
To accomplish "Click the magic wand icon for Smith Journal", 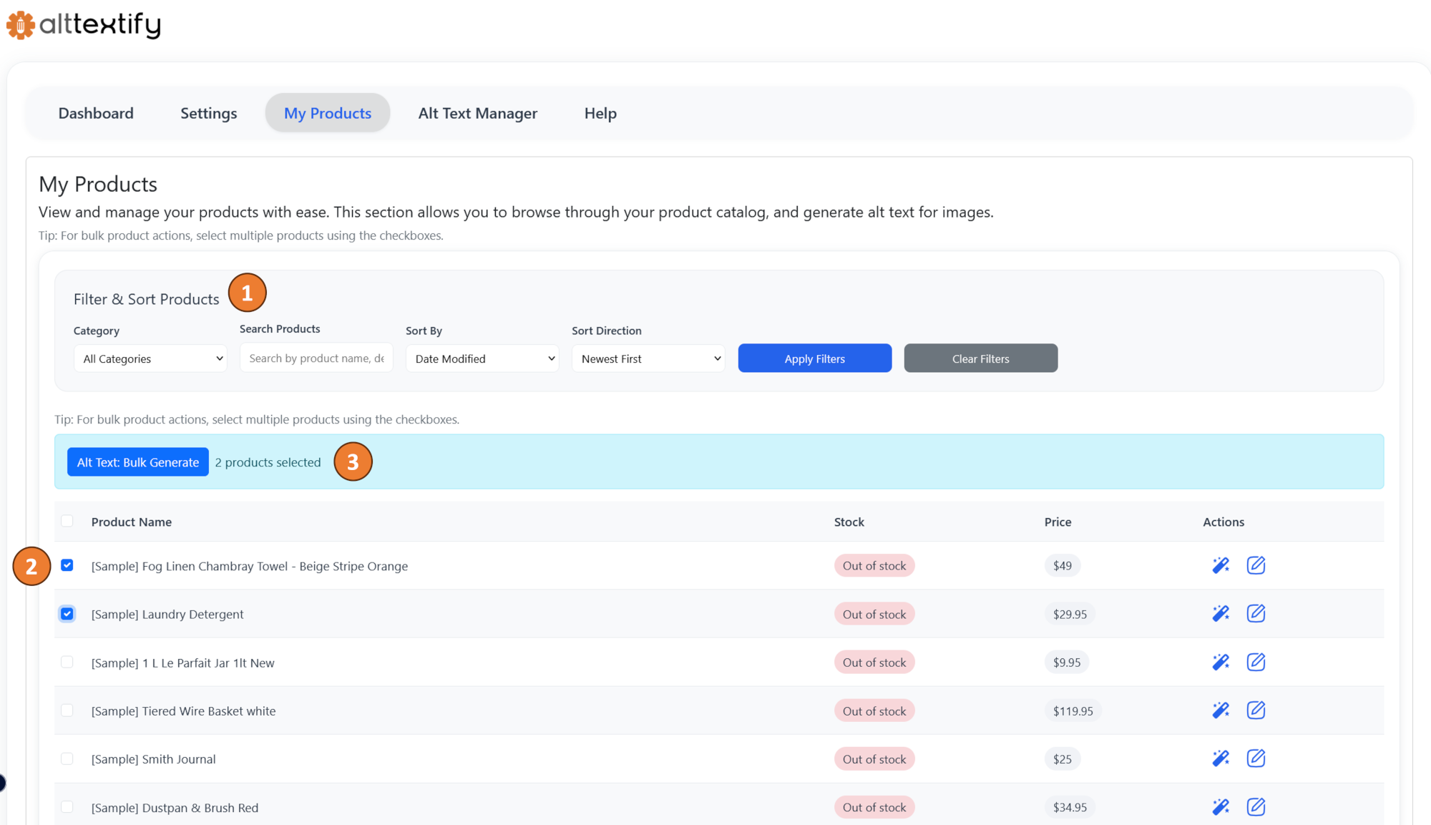I will coord(1221,758).
